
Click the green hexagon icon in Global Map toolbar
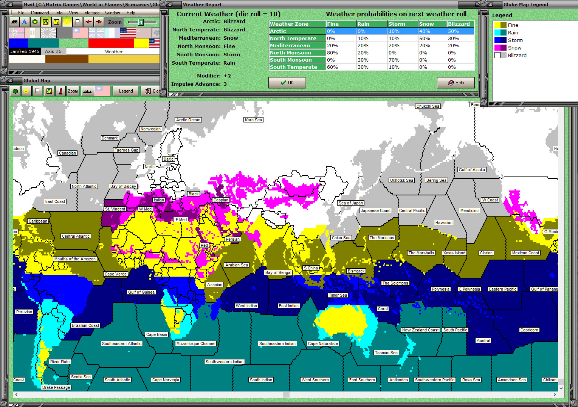[15, 91]
